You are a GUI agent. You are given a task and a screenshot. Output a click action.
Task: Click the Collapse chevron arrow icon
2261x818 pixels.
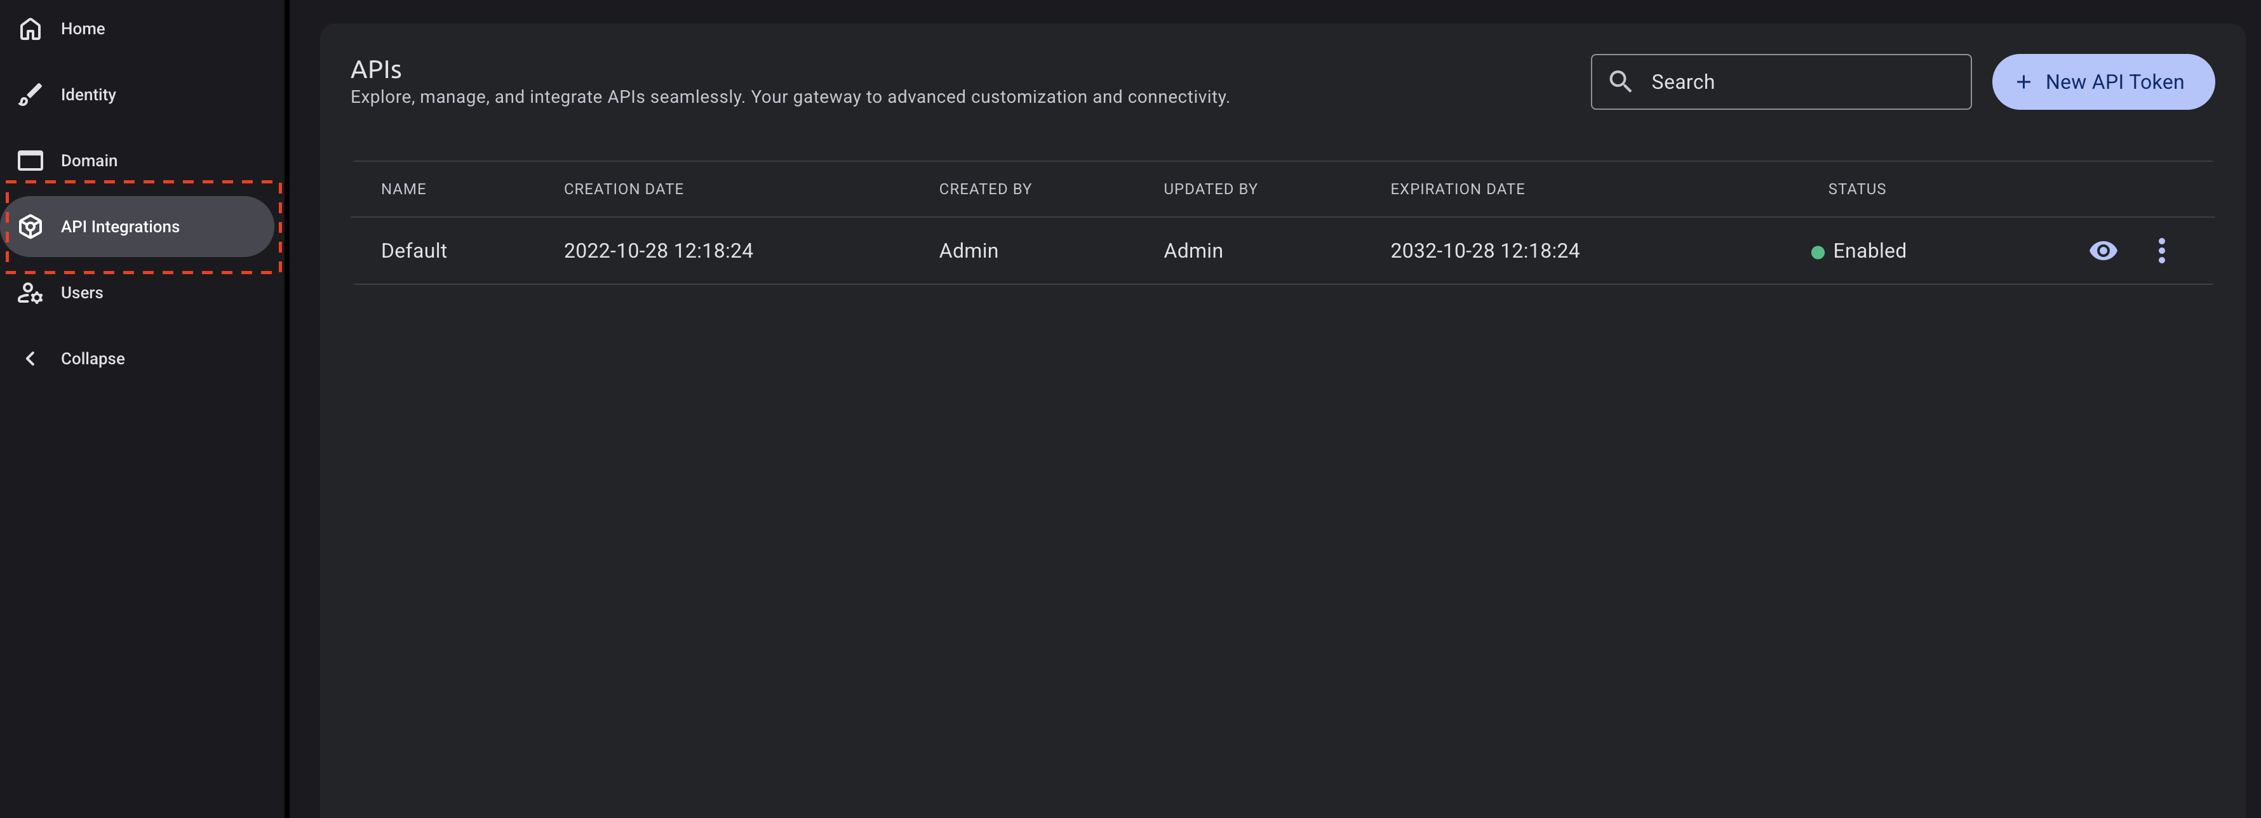pyautogui.click(x=30, y=359)
